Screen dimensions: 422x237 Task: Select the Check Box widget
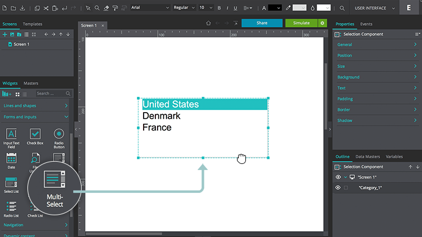coord(35,137)
